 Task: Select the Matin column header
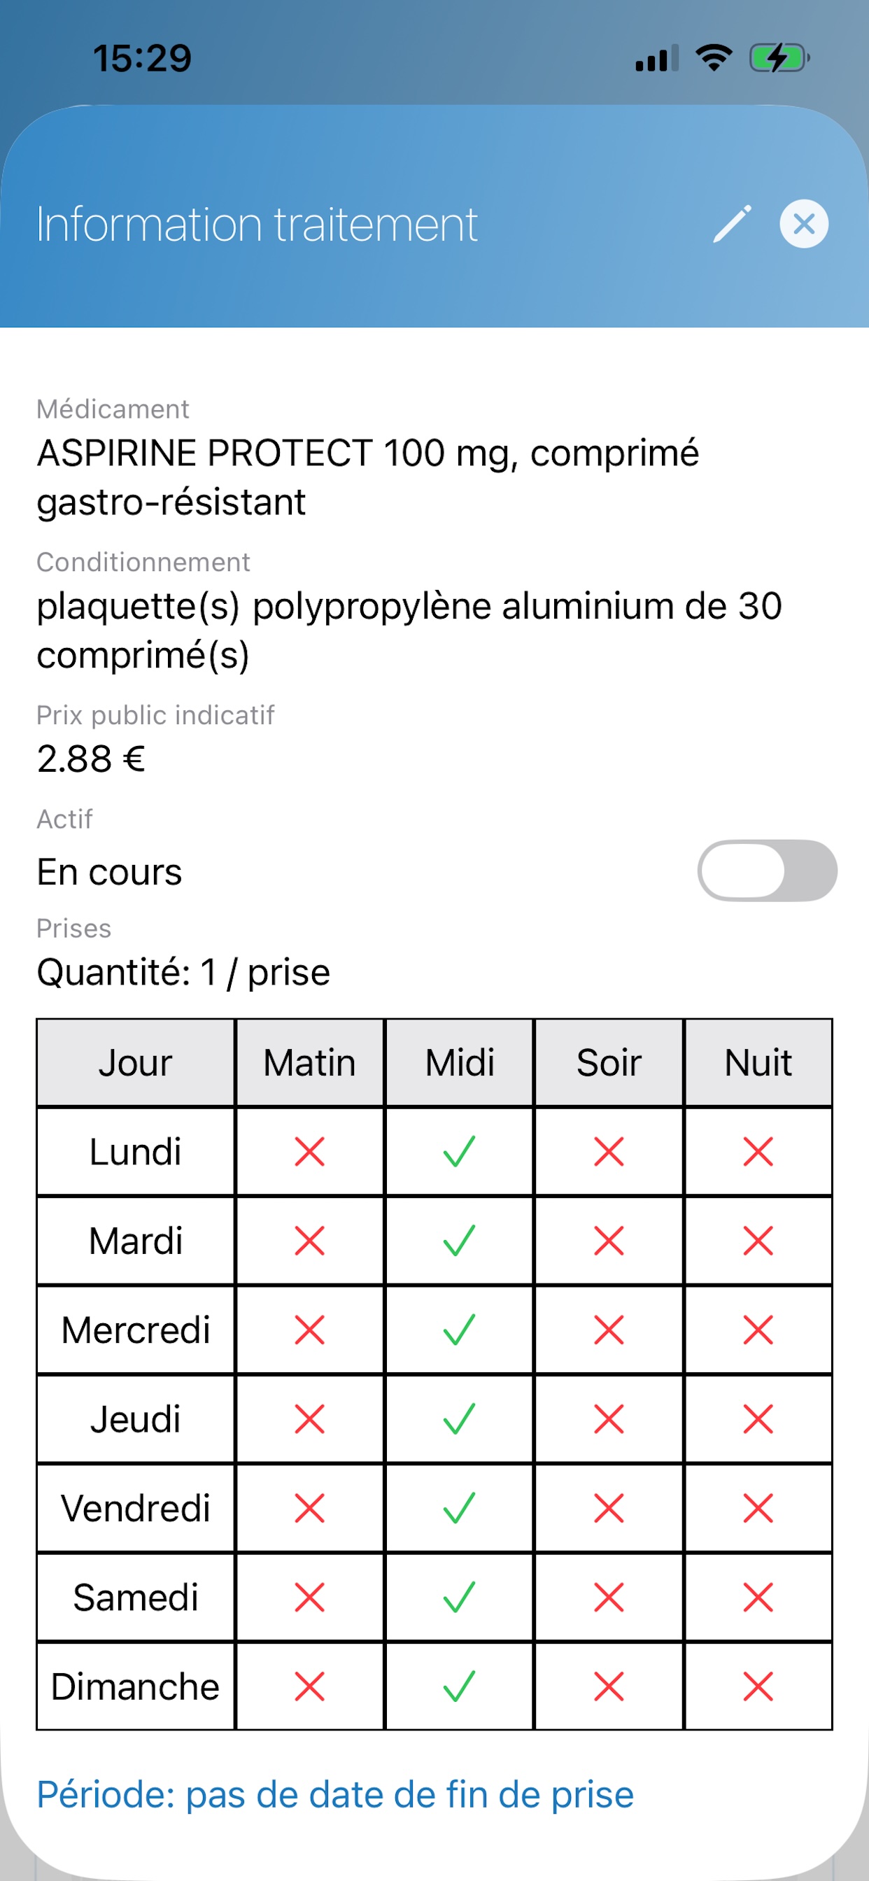click(x=310, y=1062)
